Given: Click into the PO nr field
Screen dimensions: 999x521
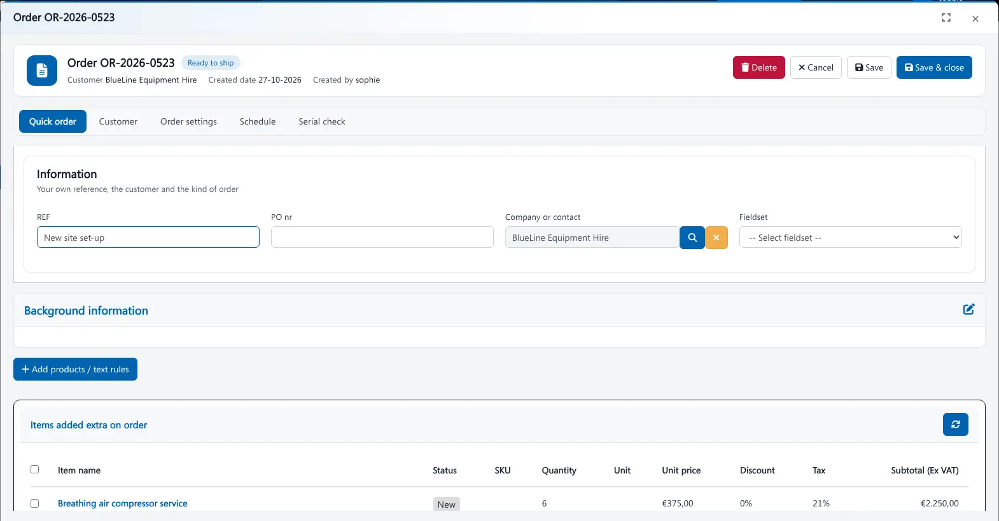Looking at the screenshot, I should point(382,238).
